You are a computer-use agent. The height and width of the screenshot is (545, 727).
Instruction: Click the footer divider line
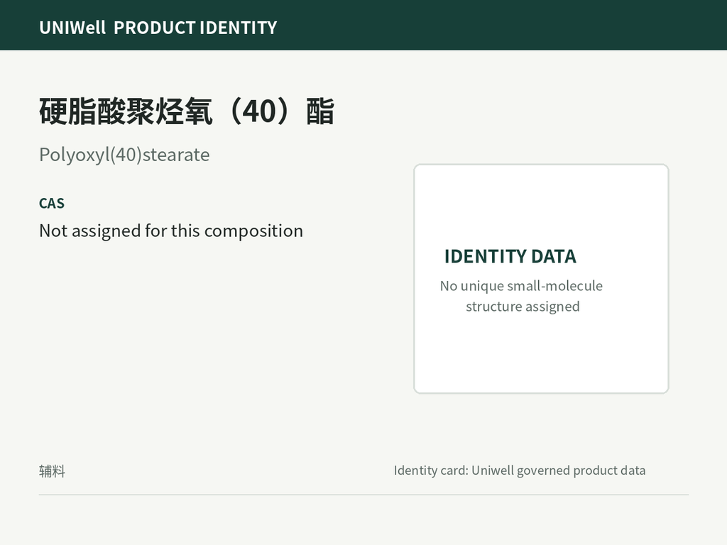(363, 495)
